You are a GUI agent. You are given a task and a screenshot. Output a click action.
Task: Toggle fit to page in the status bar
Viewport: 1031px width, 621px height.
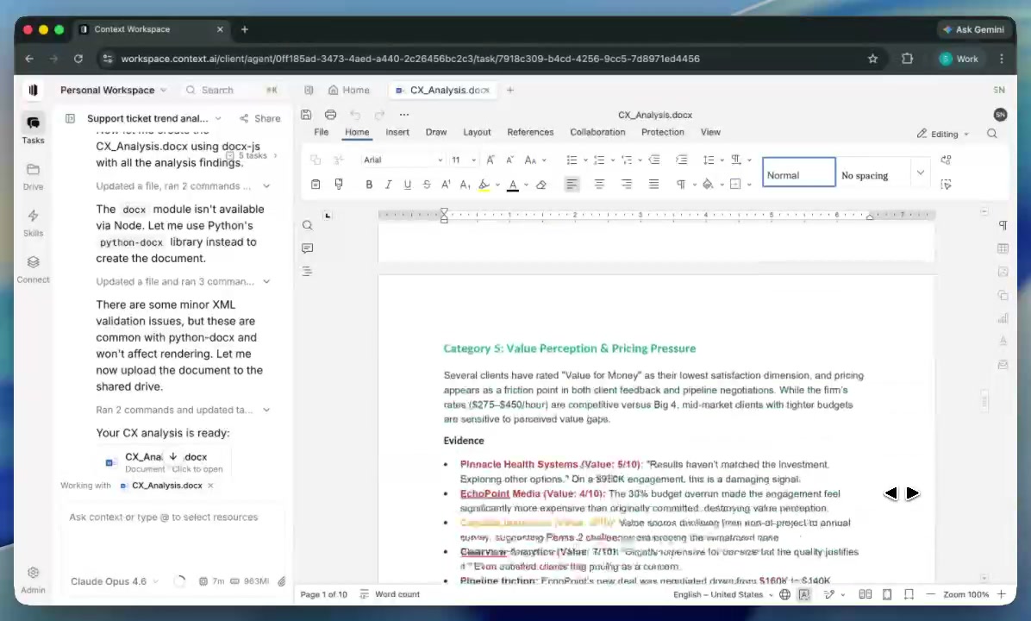pyautogui.click(x=887, y=594)
